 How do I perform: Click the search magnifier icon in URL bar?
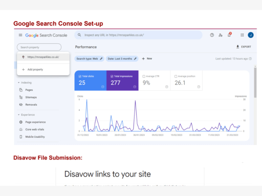pyautogui.click(x=79, y=35)
